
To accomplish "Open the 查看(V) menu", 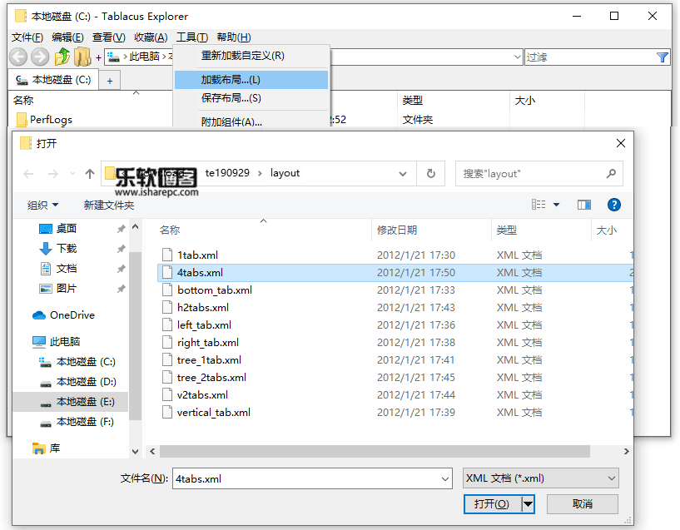I will [x=108, y=37].
